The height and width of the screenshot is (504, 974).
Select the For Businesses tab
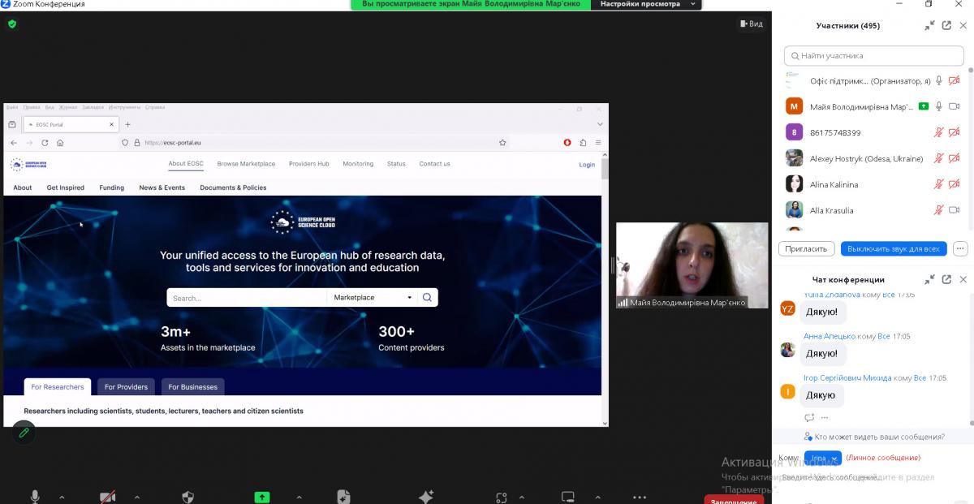click(x=193, y=387)
